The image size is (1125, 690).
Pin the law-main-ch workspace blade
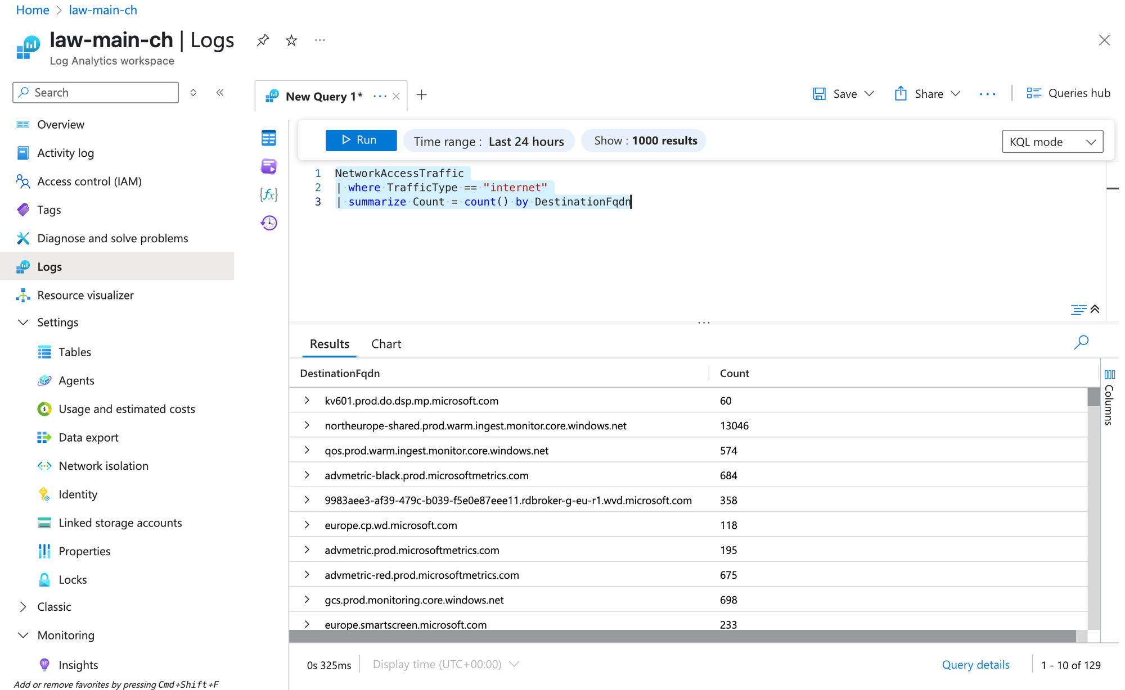tap(263, 40)
